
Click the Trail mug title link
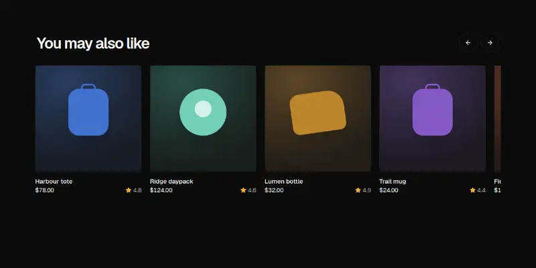393,182
